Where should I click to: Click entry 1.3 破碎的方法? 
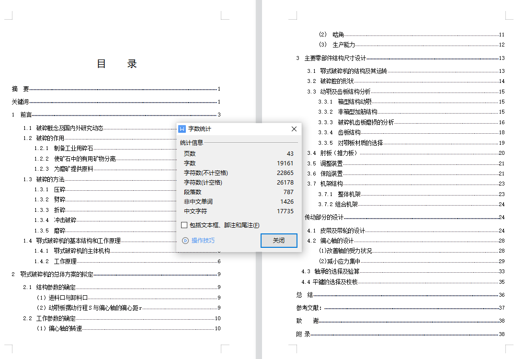click(x=100, y=179)
